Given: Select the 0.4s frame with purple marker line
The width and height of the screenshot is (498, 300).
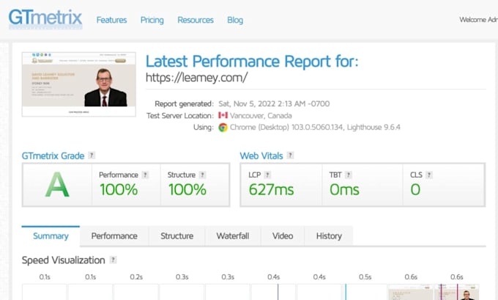Looking at the screenshot, I should 273,292.
